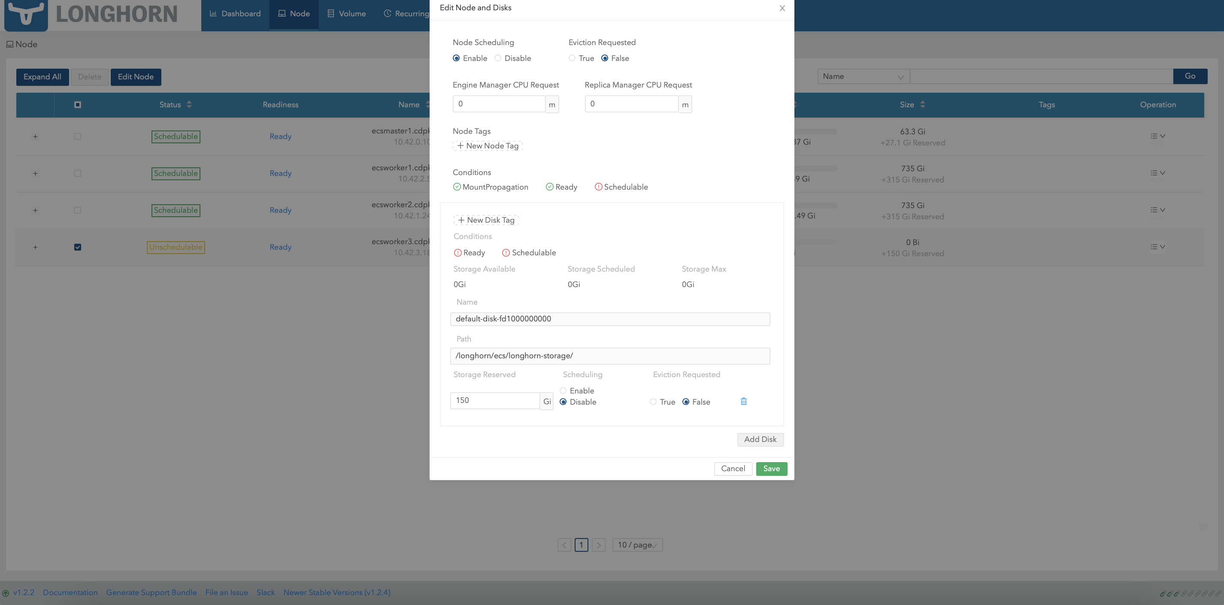This screenshot has width=1224, height=605.
Task: Expand the ecsworker1 node row
Action: 35,173
